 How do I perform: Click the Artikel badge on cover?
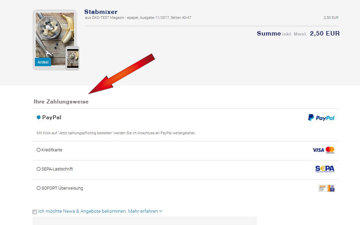click(43, 62)
